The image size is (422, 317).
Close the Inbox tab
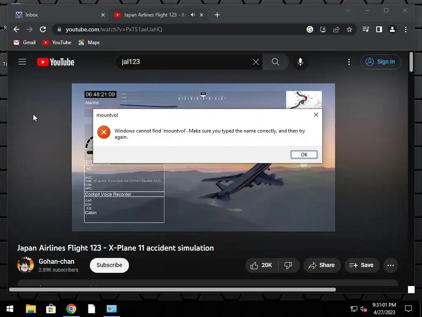(103, 15)
